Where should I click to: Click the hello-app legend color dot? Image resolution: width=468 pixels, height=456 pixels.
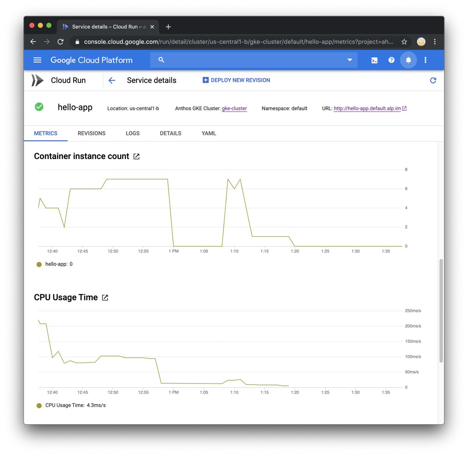tap(39, 264)
